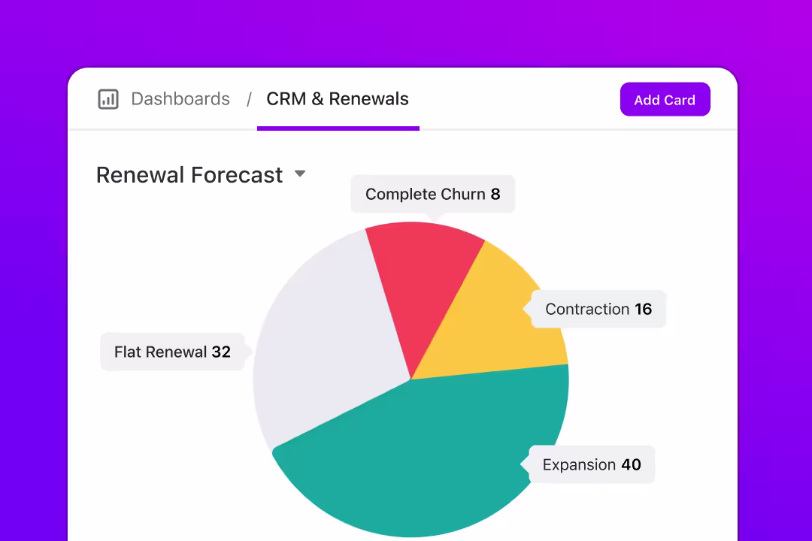812x541 pixels.
Task: Click the breadcrumb slash separator
Action: (x=249, y=100)
